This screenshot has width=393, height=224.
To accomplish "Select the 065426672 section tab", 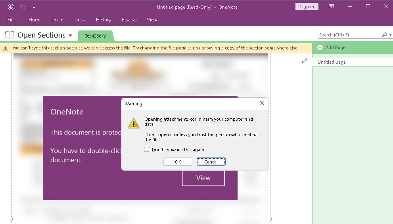I will pyautogui.click(x=95, y=36).
